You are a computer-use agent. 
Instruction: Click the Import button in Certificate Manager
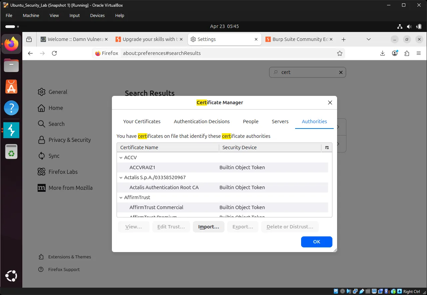(x=209, y=227)
